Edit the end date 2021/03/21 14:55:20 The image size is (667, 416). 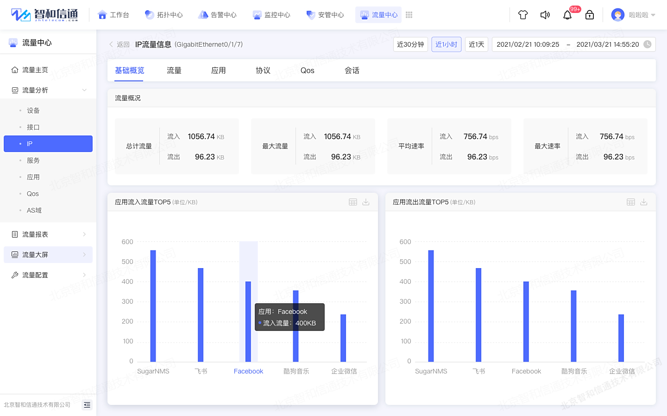coord(608,44)
